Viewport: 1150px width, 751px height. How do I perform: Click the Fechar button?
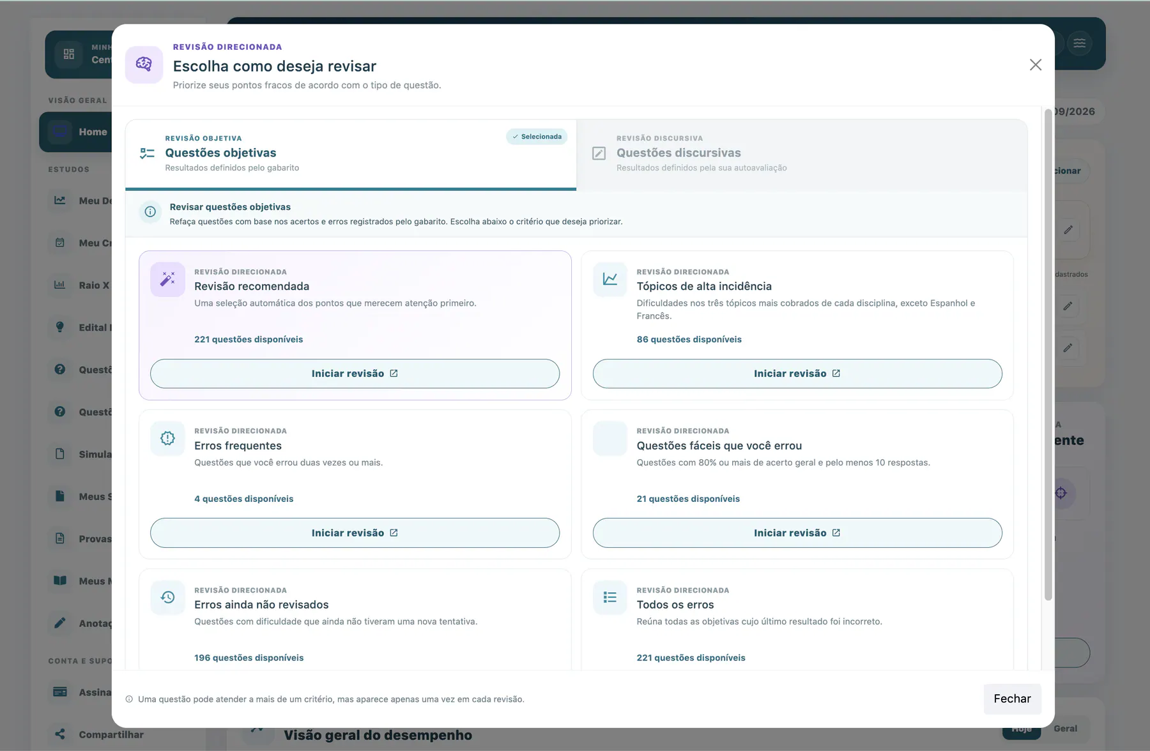1012,699
